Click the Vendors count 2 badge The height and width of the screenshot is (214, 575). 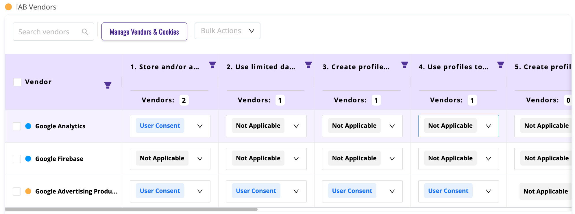[184, 100]
